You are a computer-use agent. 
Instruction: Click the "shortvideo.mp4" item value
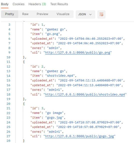pyautogui.click(x=60, y=76)
